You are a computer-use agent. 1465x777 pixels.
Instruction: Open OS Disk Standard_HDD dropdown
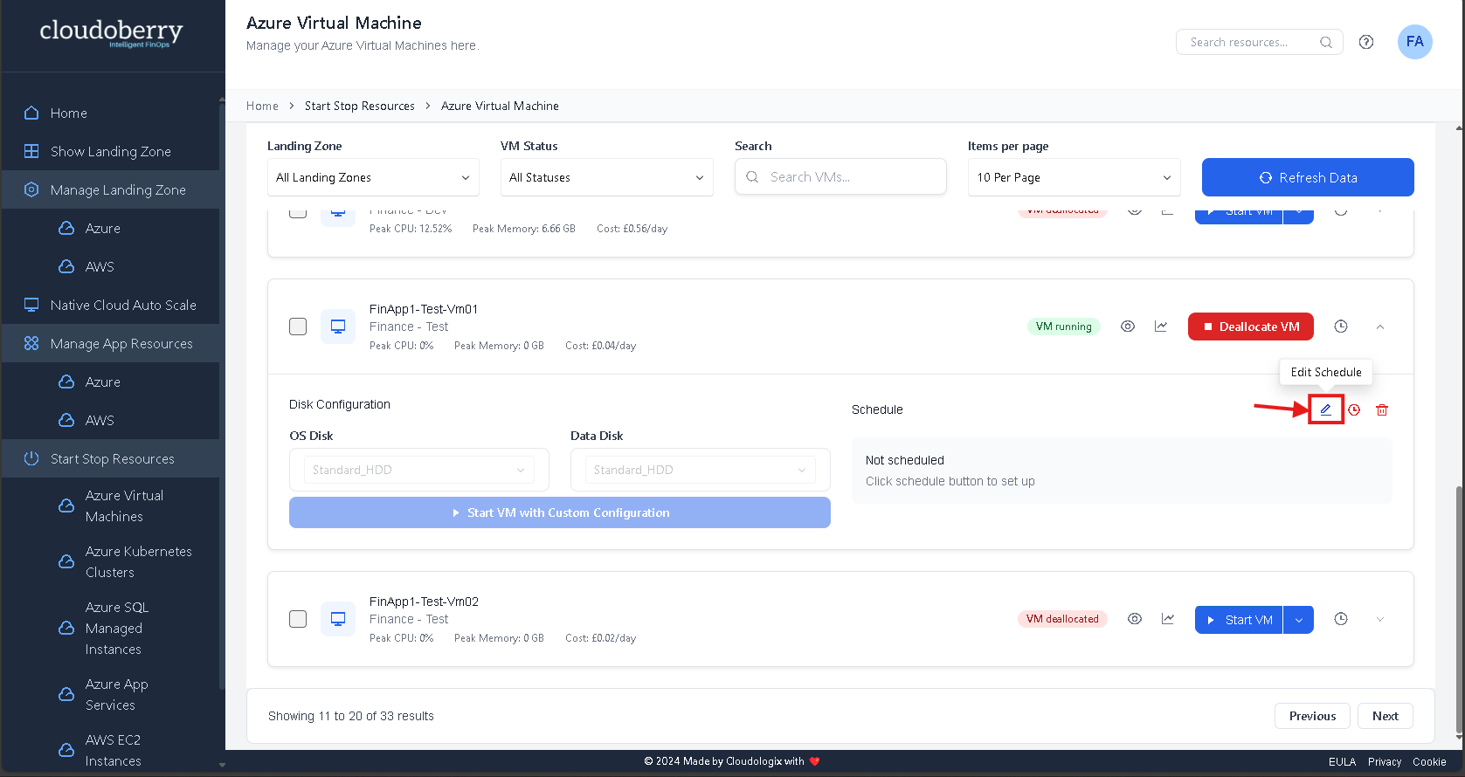tap(418, 470)
